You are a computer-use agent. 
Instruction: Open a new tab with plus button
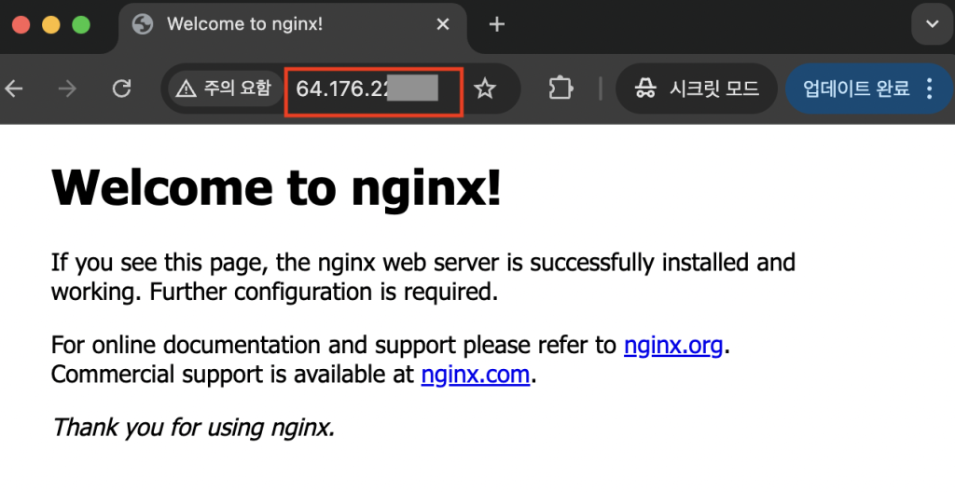pos(497,24)
